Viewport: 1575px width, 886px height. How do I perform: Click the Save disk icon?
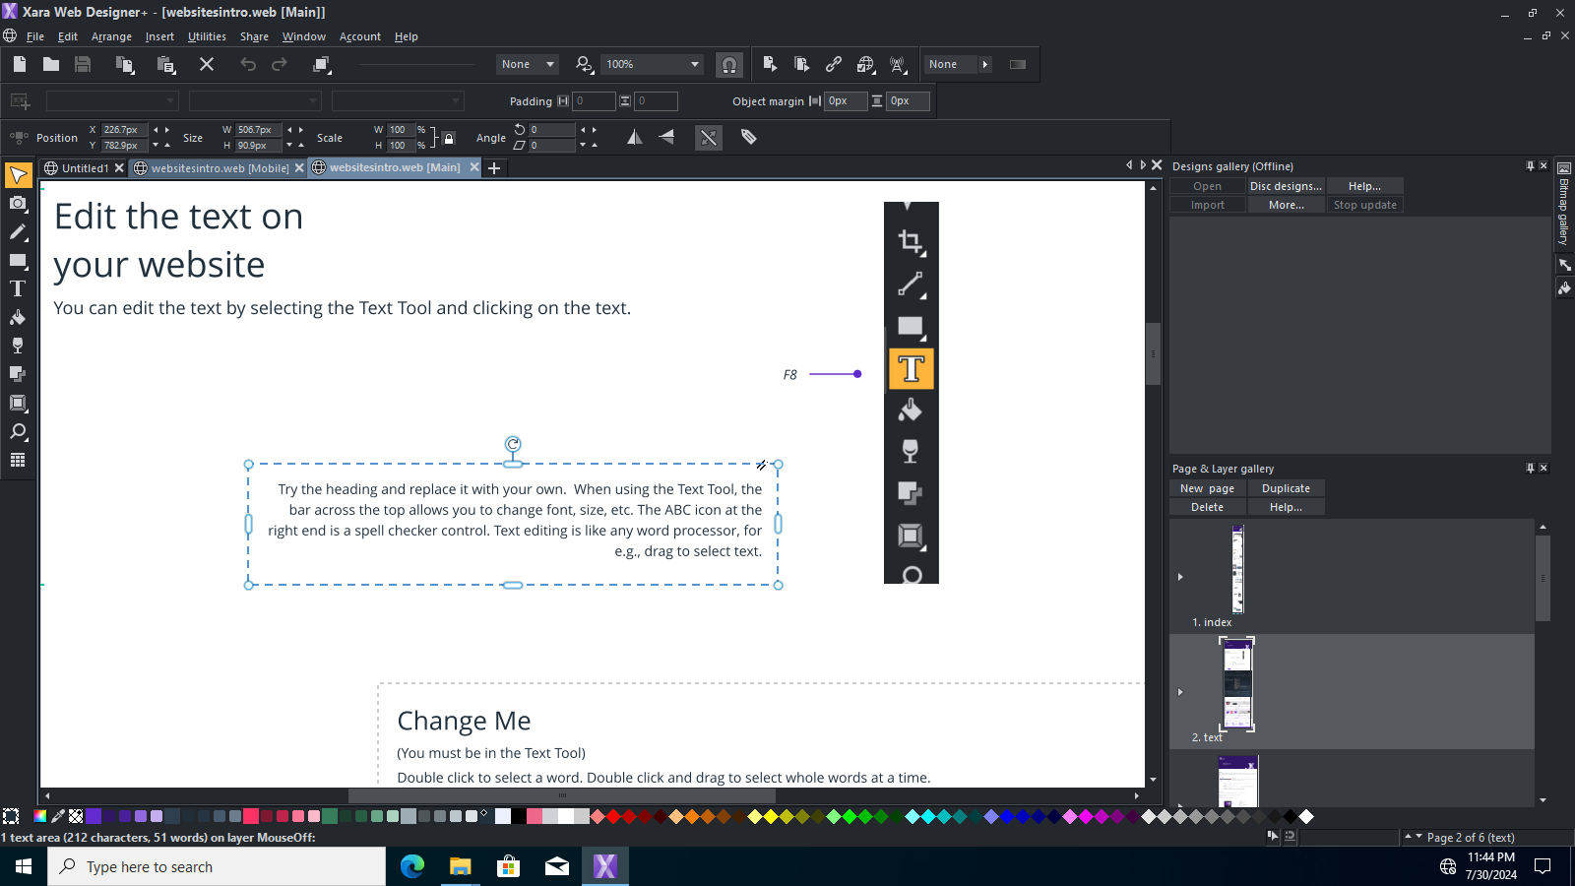point(83,64)
